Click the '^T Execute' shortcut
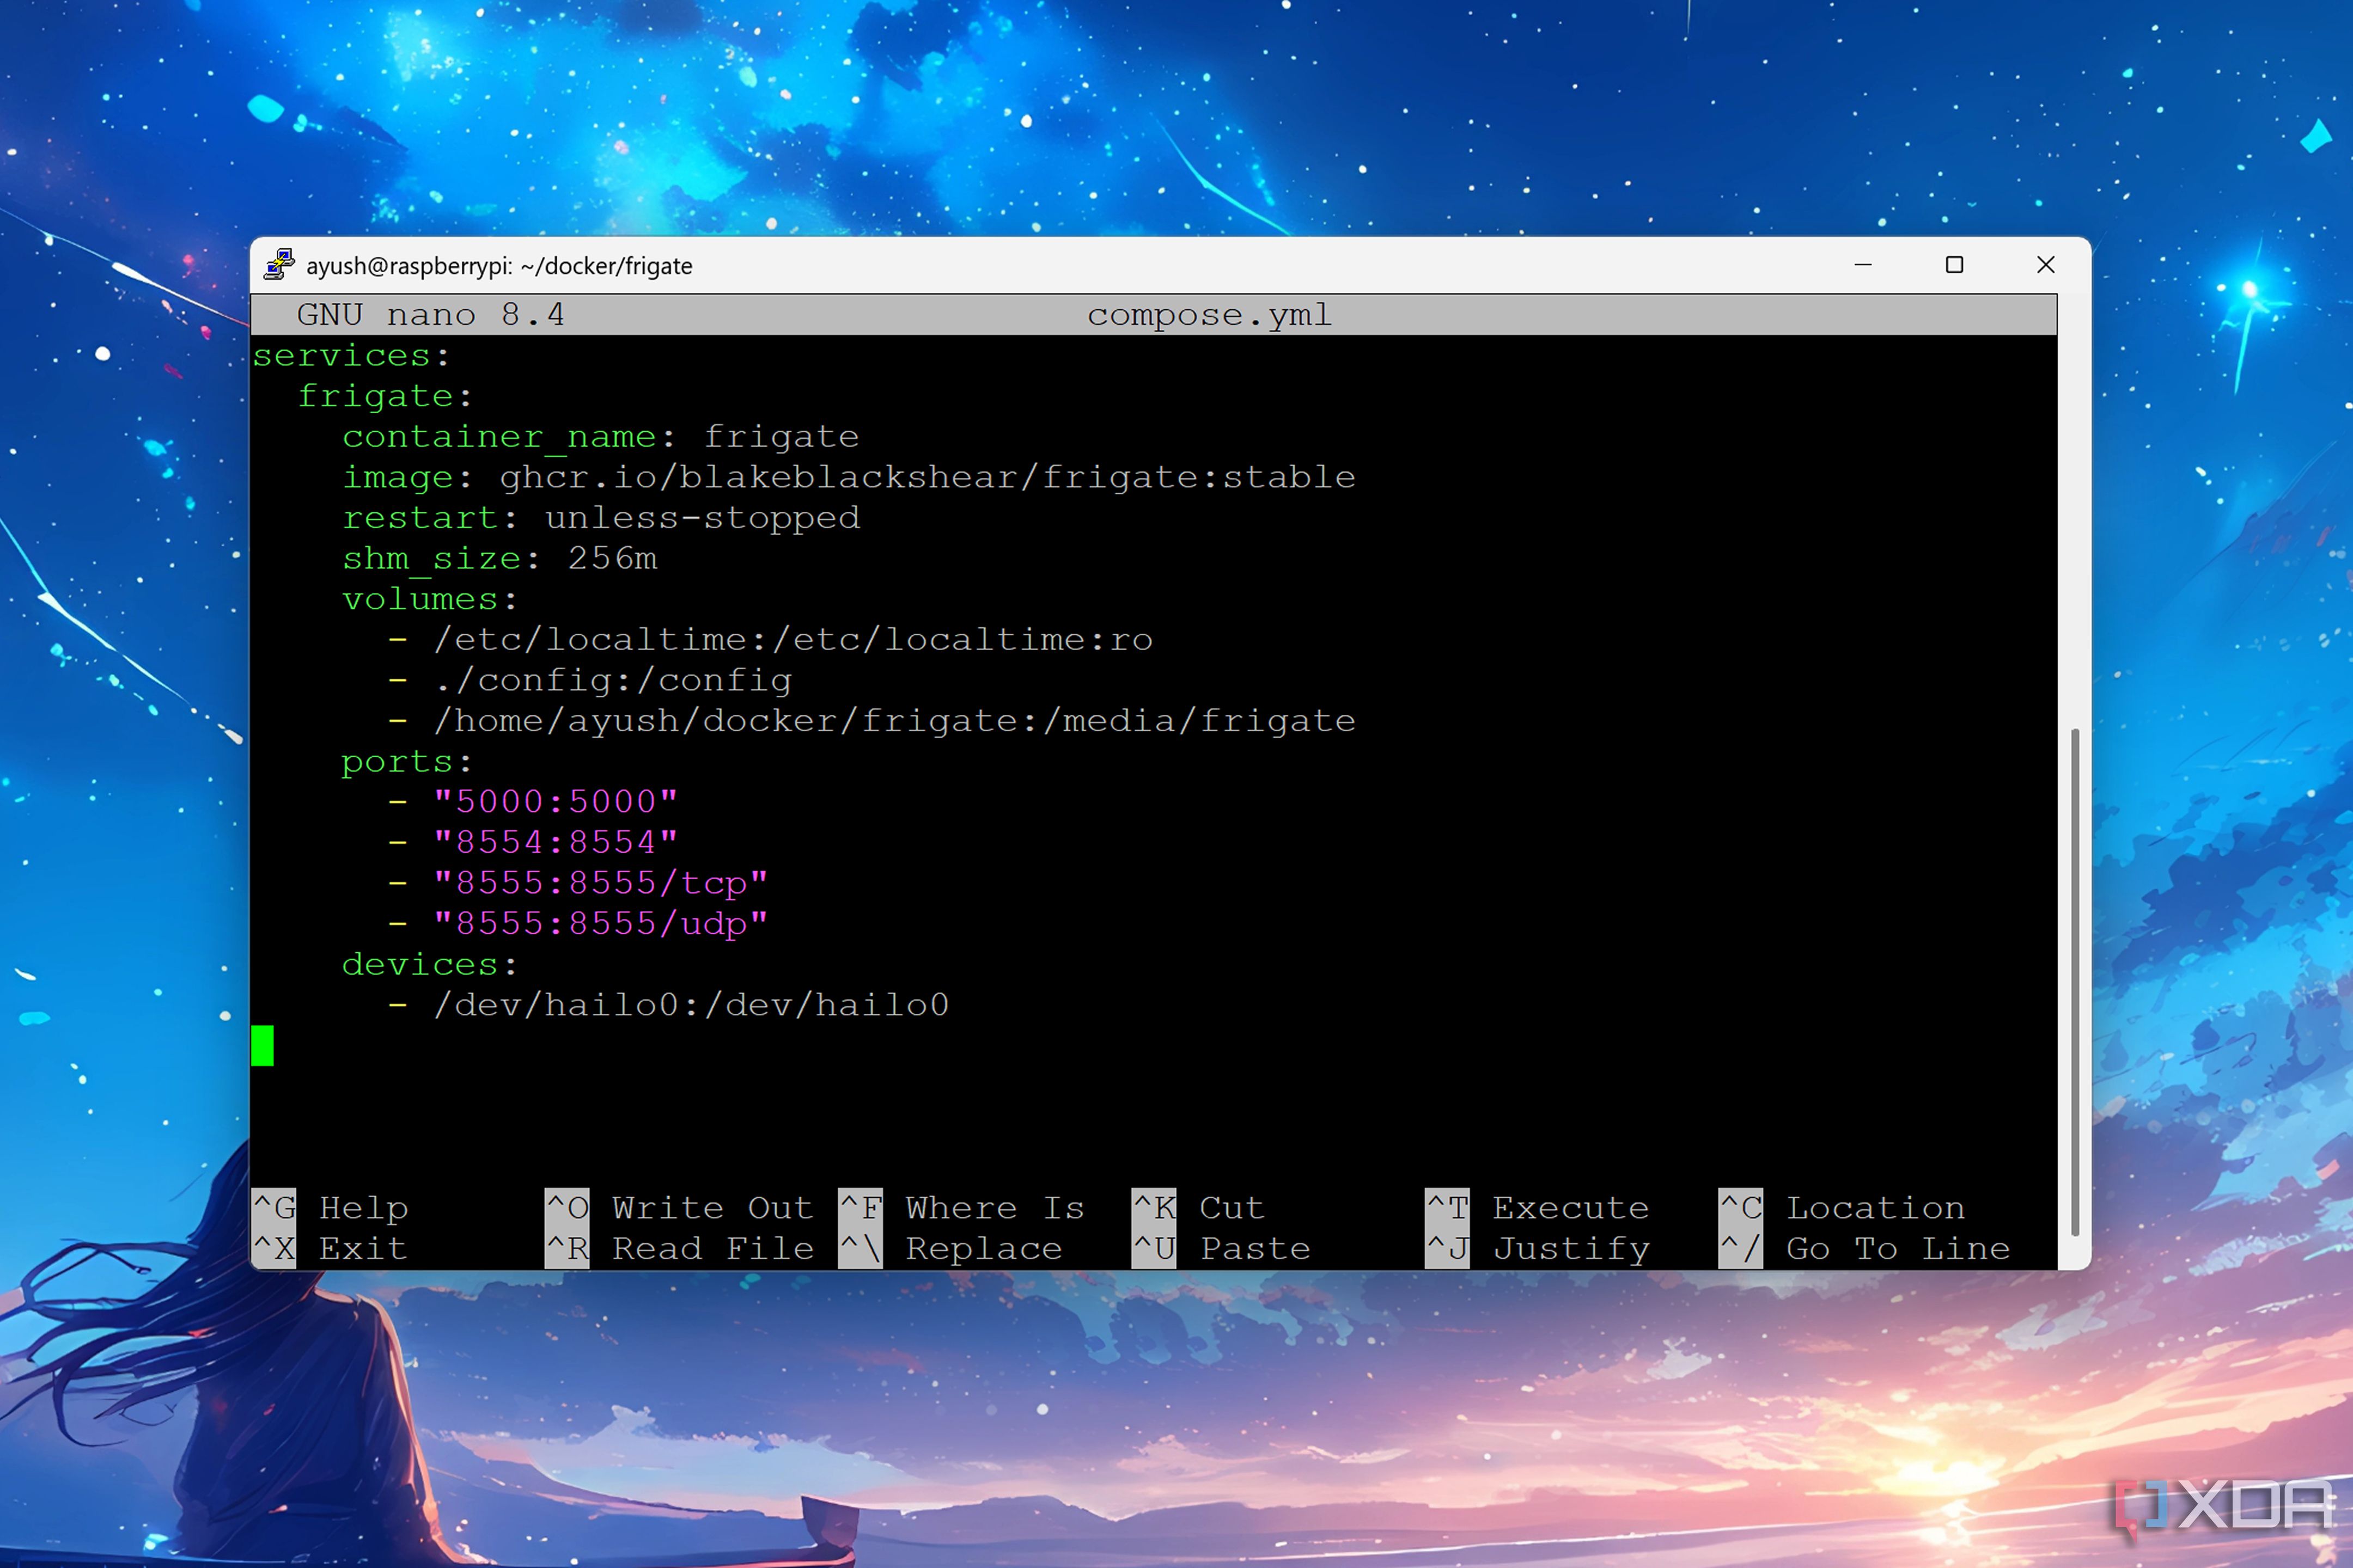 tap(1538, 1208)
